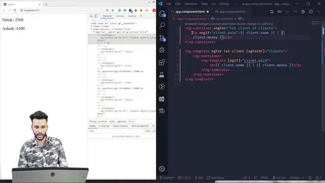Click the Prettier status indicator

(297, 177)
